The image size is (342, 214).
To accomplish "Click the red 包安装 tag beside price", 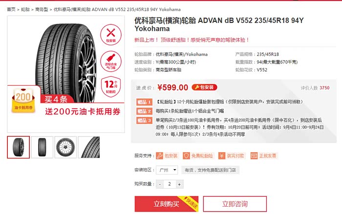I will (x=204, y=87).
